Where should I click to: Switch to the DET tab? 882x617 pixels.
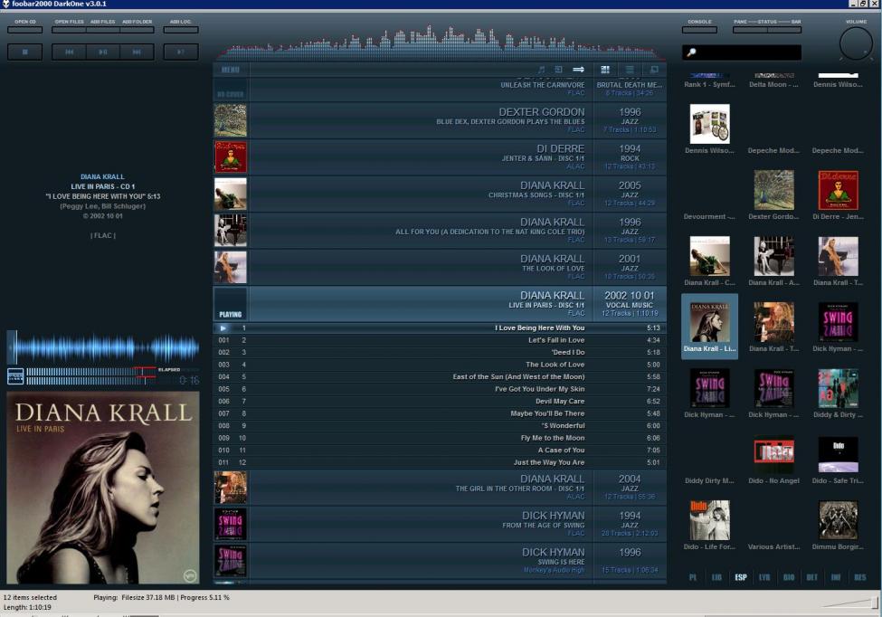(812, 577)
